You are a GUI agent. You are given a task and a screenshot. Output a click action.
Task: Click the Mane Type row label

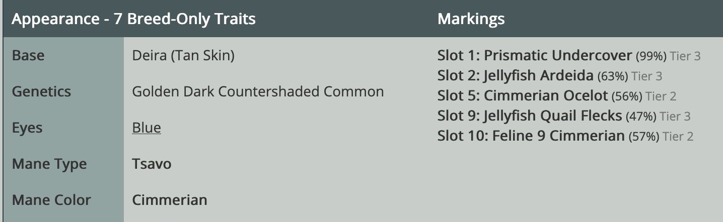[49, 164]
